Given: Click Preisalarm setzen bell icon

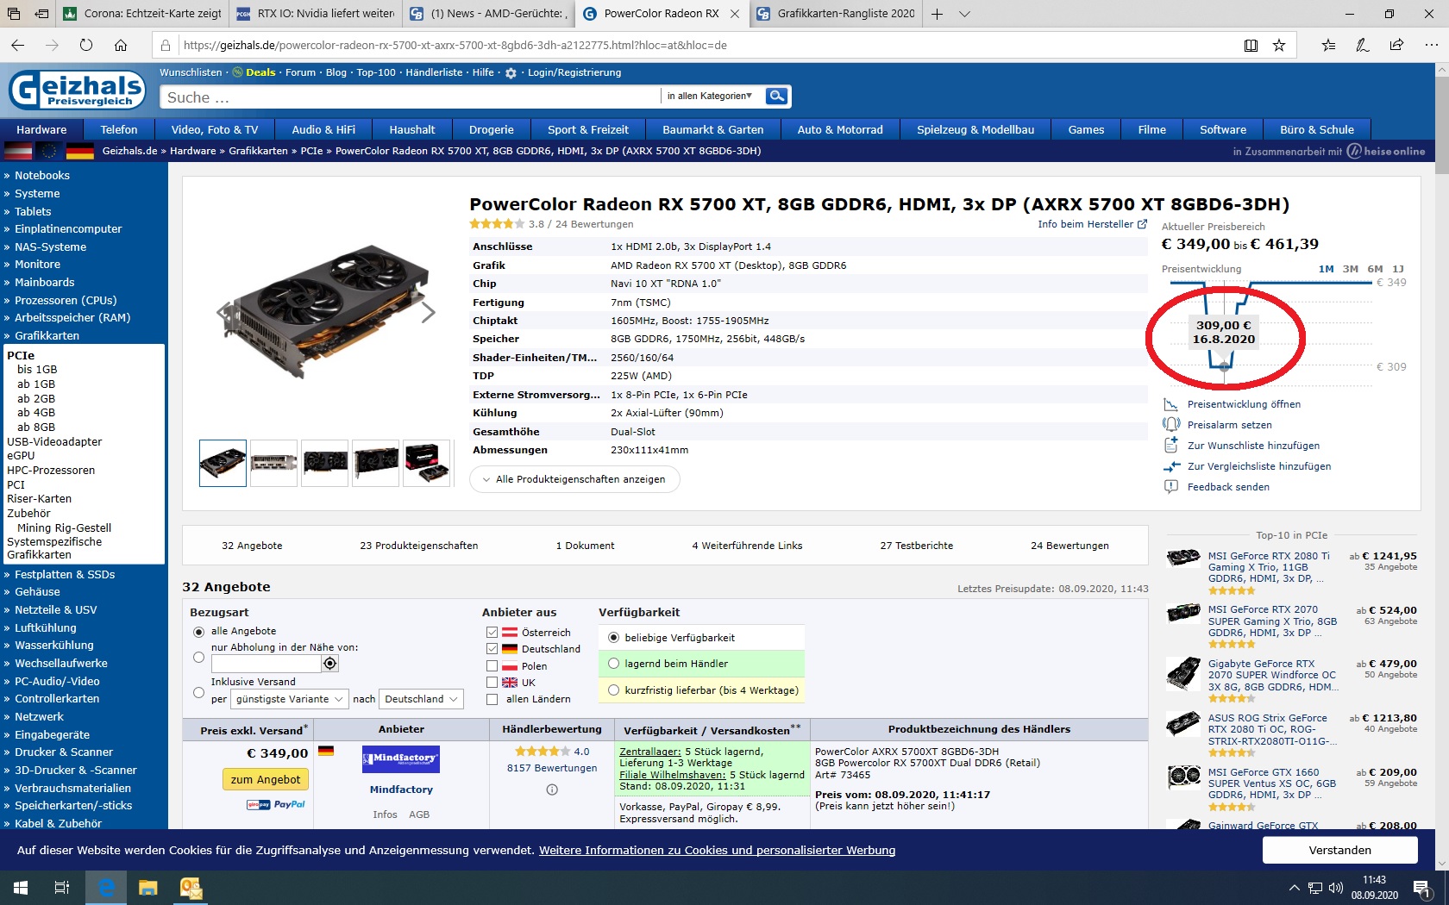Looking at the screenshot, I should coord(1170,425).
